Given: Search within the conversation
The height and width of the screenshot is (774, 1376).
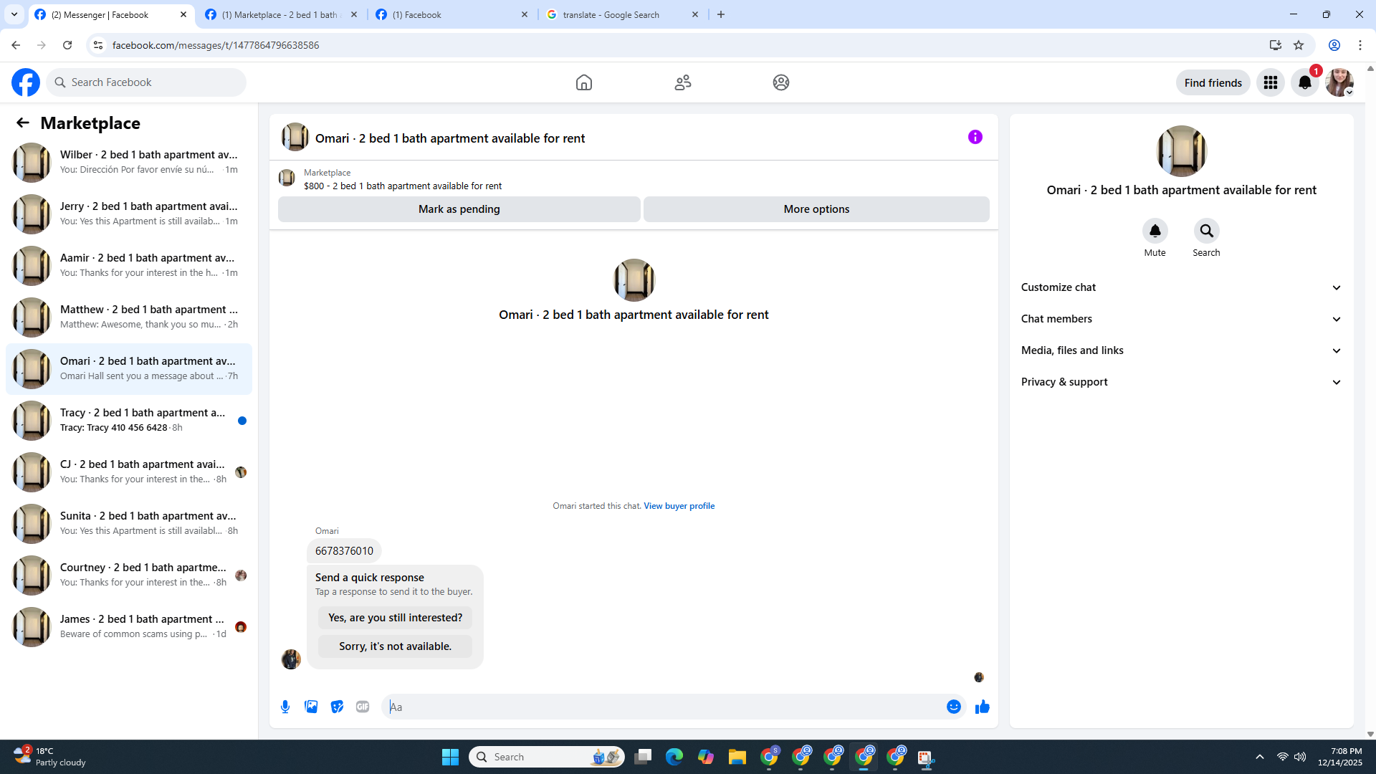Looking at the screenshot, I should (x=1206, y=231).
